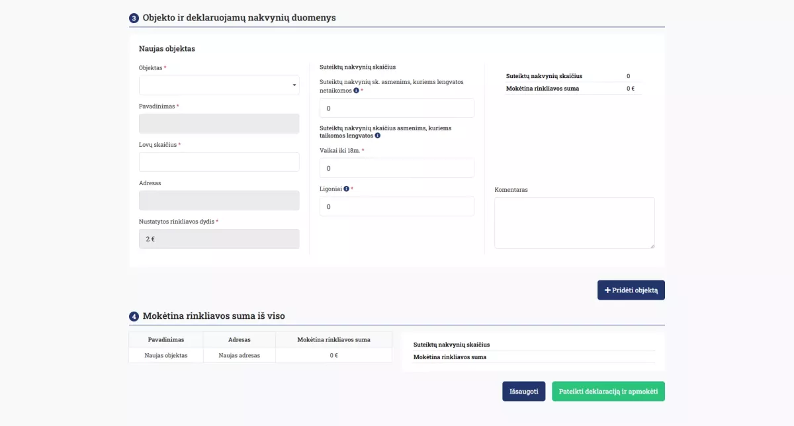Click the greyed-out Adresas input field
The height and width of the screenshot is (426, 794).
click(219, 200)
